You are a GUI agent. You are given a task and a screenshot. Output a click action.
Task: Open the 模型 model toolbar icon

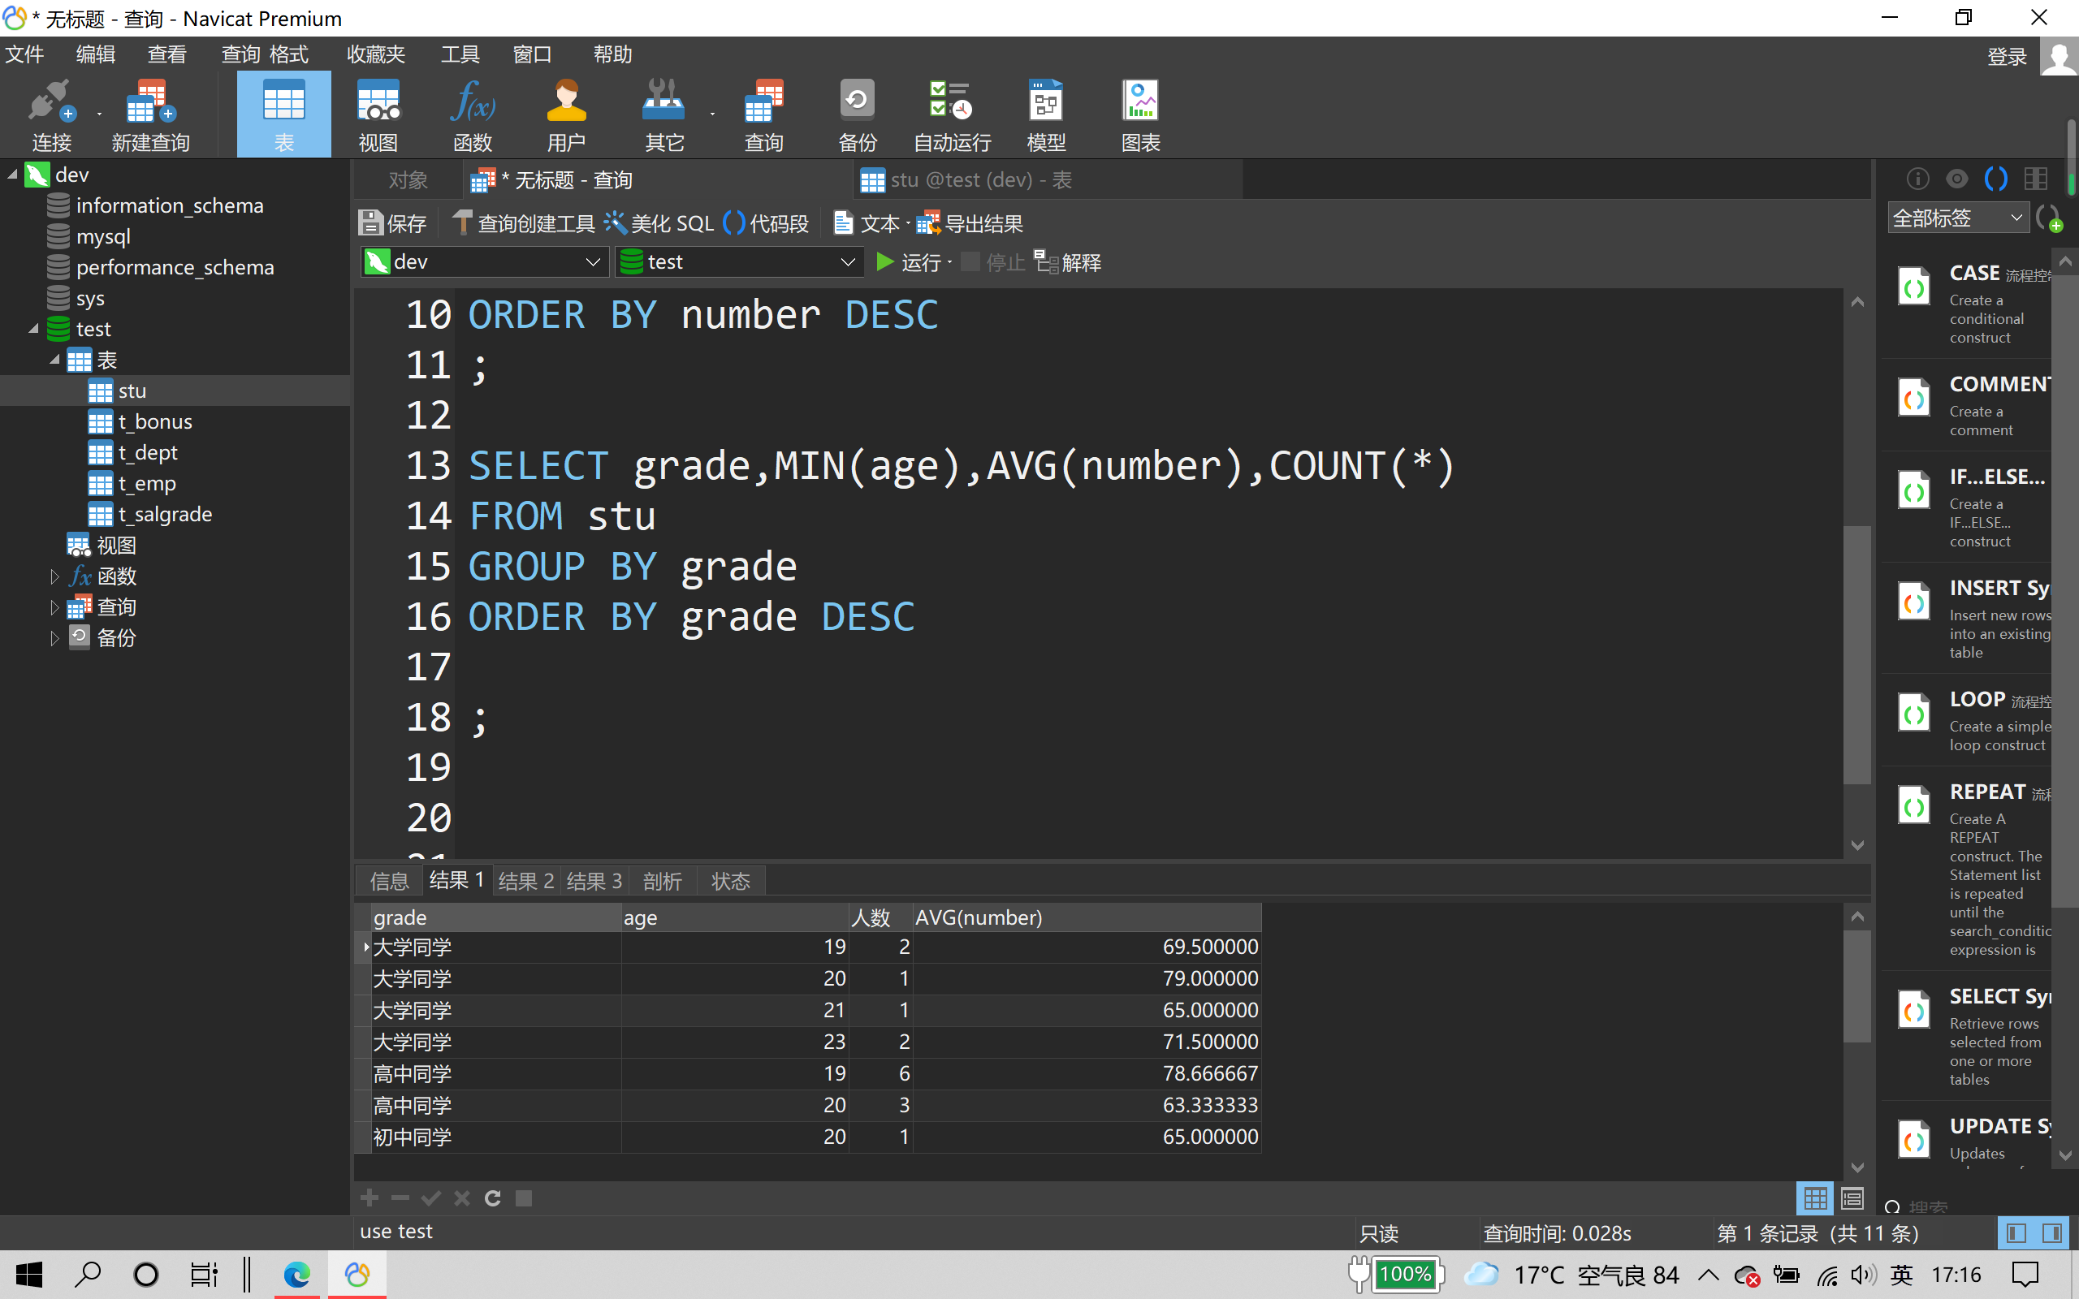tap(1046, 116)
